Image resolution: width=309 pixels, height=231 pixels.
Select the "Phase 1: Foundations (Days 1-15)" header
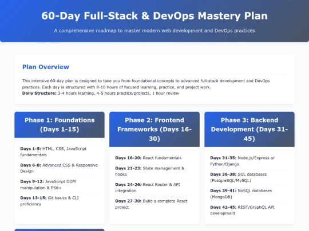coord(60,125)
